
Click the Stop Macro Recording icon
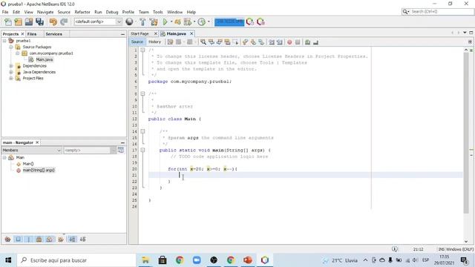[x=298, y=42]
